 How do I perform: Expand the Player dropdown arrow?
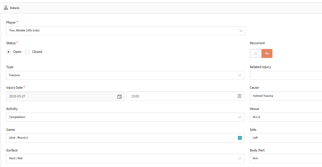coord(241,31)
